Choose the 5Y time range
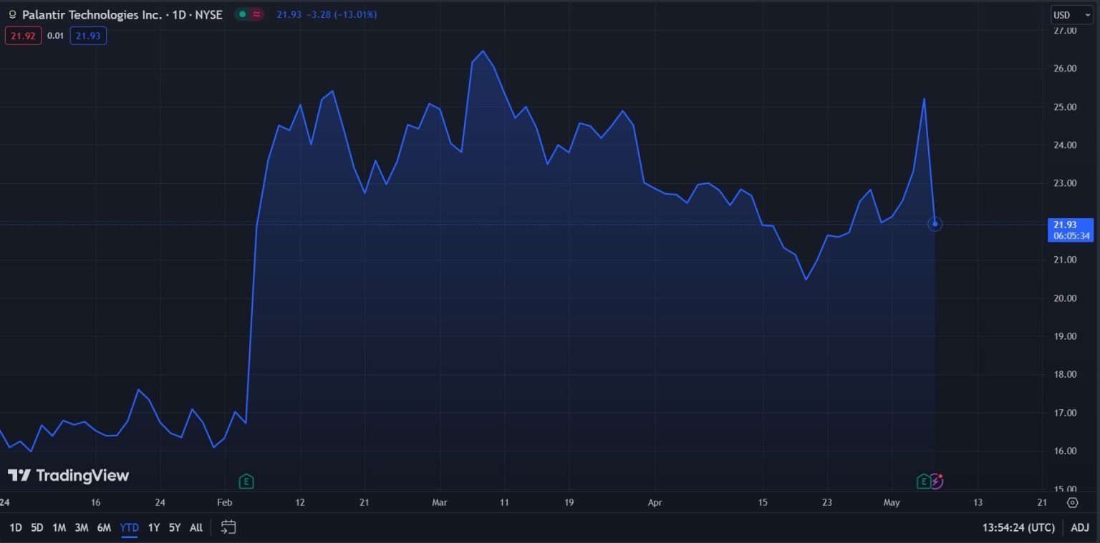The height and width of the screenshot is (543, 1100). point(175,528)
